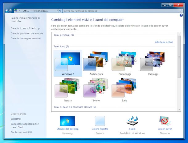This screenshot has height=143, width=188.
Task: Click the theme list scroll down arrow
Action: point(179,109)
